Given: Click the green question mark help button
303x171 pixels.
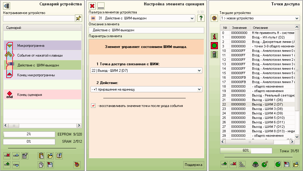Looking at the screenshot, I should click(x=201, y=18).
